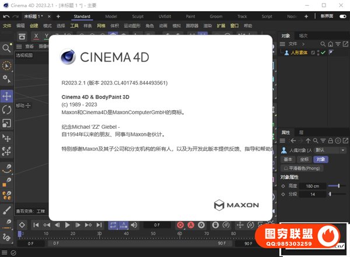Click the 坐标 tab button

[x=304, y=159]
